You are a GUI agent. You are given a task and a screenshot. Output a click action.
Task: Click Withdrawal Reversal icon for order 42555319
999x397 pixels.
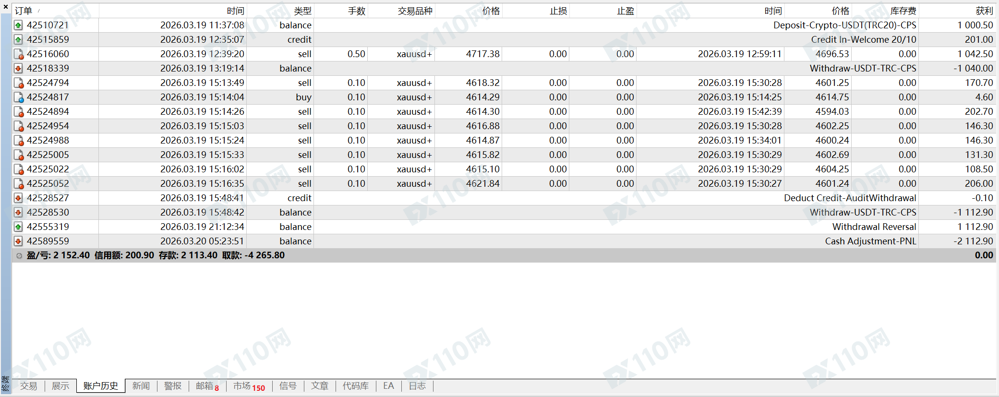(x=18, y=227)
